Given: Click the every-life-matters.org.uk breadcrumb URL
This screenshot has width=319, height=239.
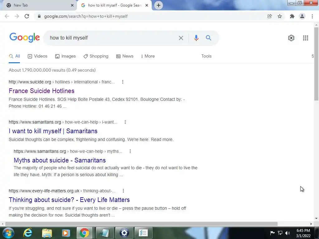Looking at the screenshot, I should click(62, 191).
